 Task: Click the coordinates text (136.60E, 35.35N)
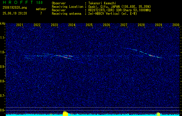[x=136, y=7]
